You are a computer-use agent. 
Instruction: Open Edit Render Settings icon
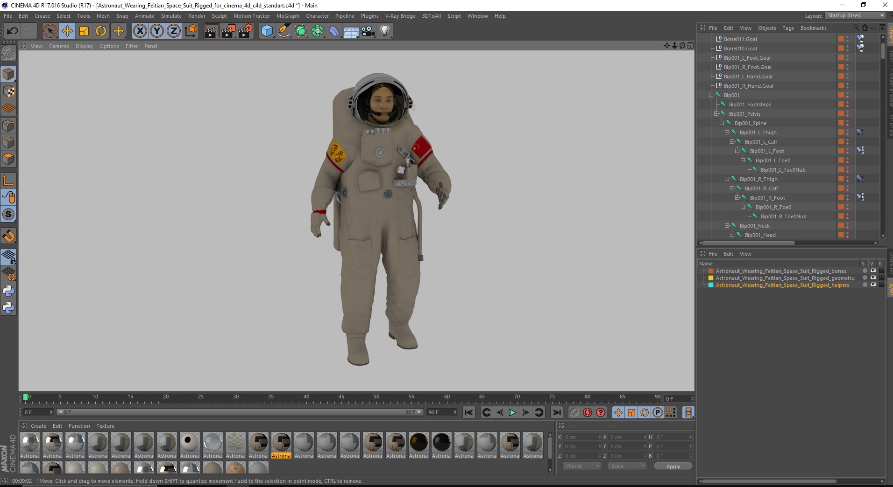tap(245, 31)
